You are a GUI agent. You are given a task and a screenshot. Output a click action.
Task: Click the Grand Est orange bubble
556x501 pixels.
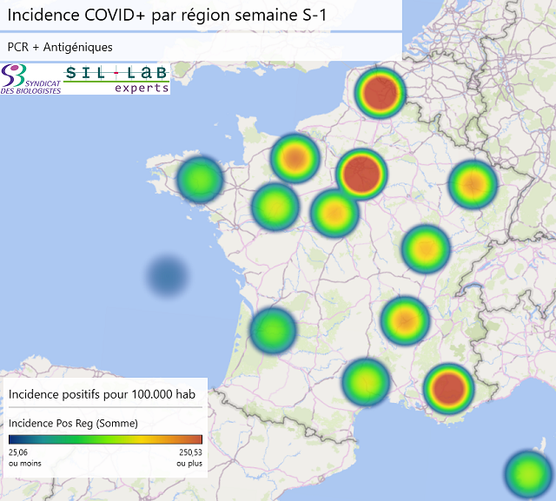[473, 184]
